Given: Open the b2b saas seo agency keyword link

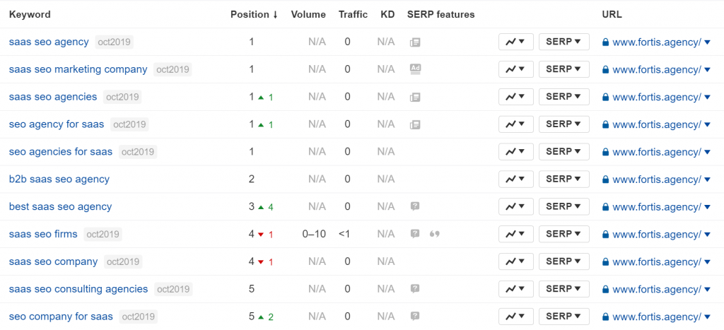Looking at the screenshot, I should point(59,179).
